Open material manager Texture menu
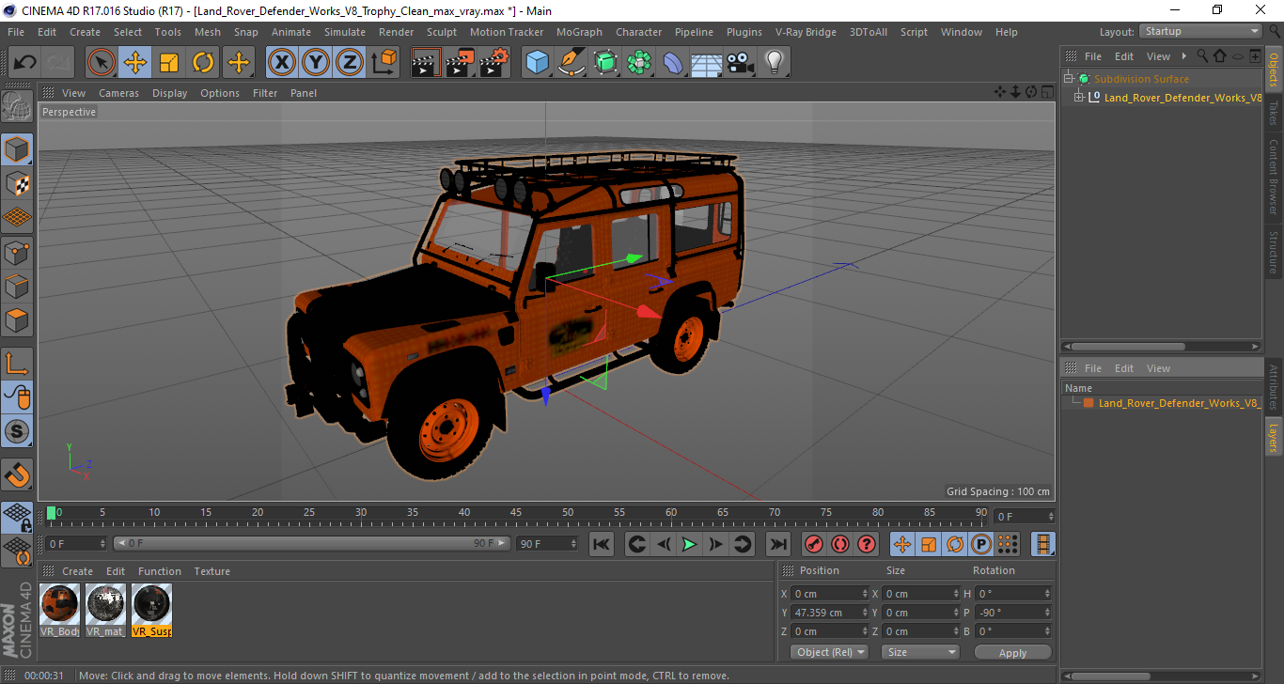The image size is (1284, 684). pos(211,571)
